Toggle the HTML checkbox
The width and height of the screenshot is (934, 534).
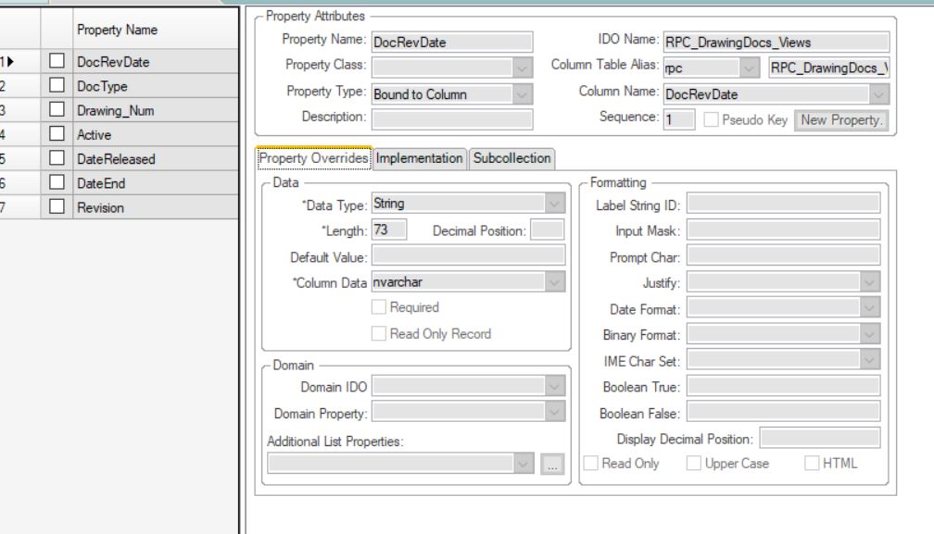click(x=812, y=463)
